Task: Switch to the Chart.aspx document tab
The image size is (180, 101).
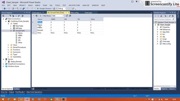Action: [88, 13]
